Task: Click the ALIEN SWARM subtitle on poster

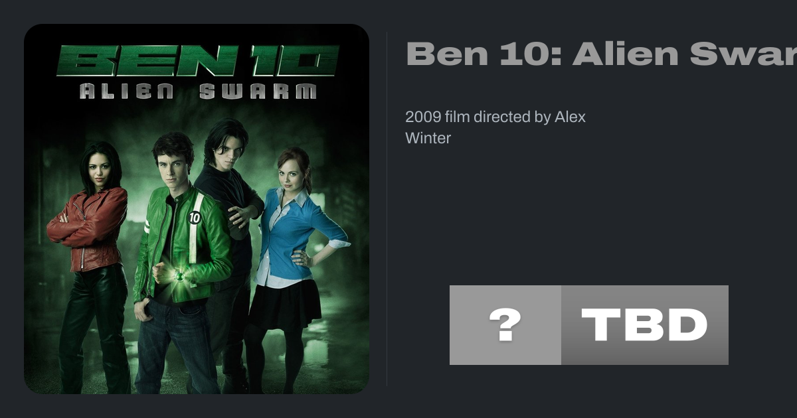Action: [x=198, y=91]
